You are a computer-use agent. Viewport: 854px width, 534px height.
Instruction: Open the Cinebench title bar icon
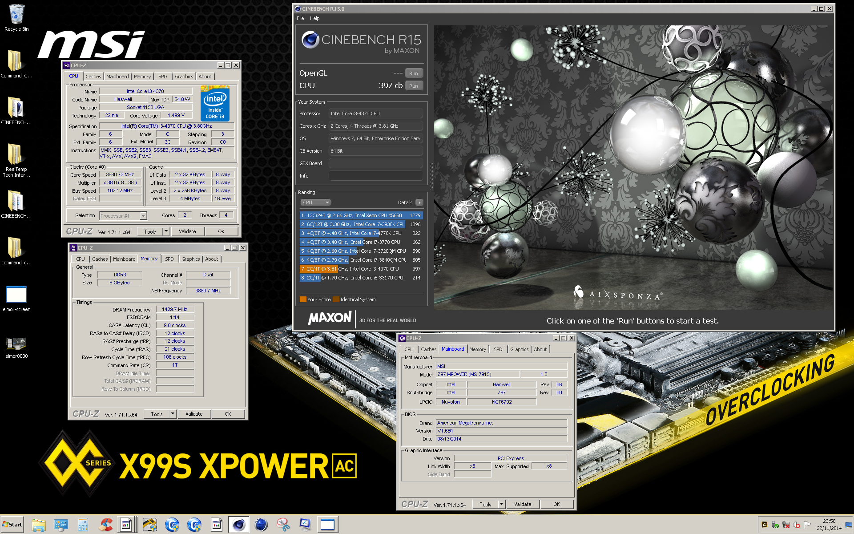[298, 9]
